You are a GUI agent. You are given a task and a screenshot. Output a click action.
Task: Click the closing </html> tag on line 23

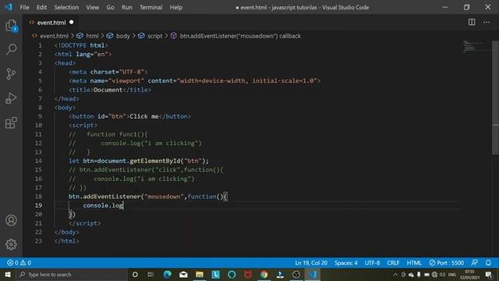pyautogui.click(x=66, y=241)
